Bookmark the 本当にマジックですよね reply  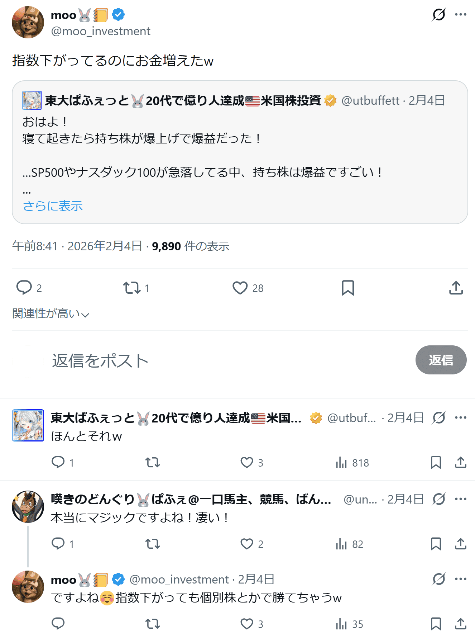click(x=436, y=544)
